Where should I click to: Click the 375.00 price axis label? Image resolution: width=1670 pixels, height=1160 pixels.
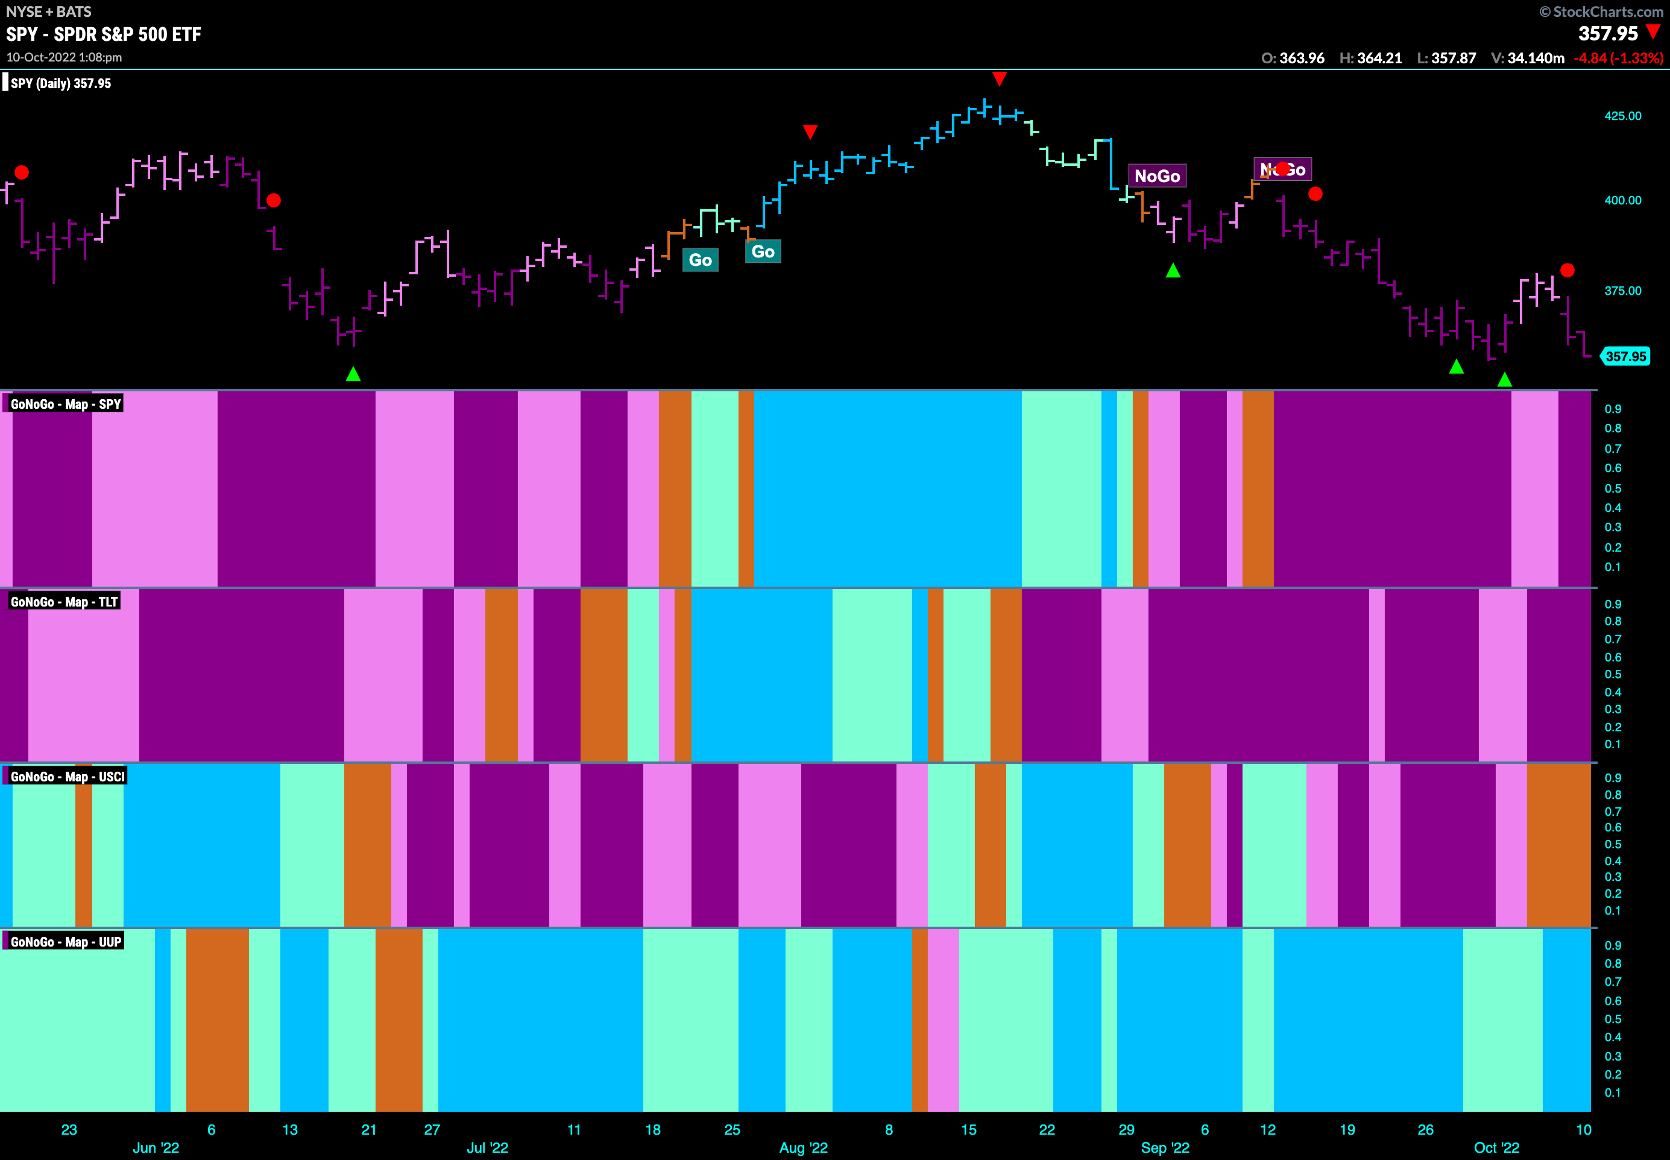coord(1623,291)
